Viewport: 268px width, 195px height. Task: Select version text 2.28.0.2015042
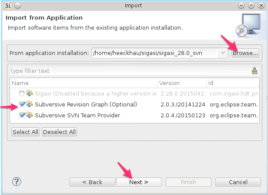click(x=183, y=93)
